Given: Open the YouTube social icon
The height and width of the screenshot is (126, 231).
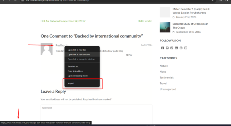Looking at the screenshot, I should 186,48.
